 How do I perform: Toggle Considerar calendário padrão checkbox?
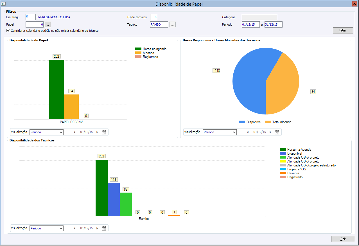coord(8,31)
